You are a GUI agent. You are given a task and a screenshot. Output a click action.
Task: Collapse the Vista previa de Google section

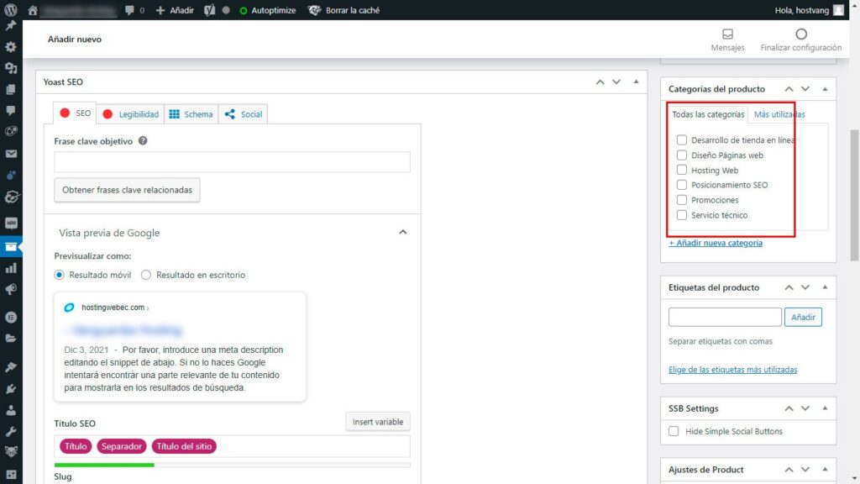[402, 233]
